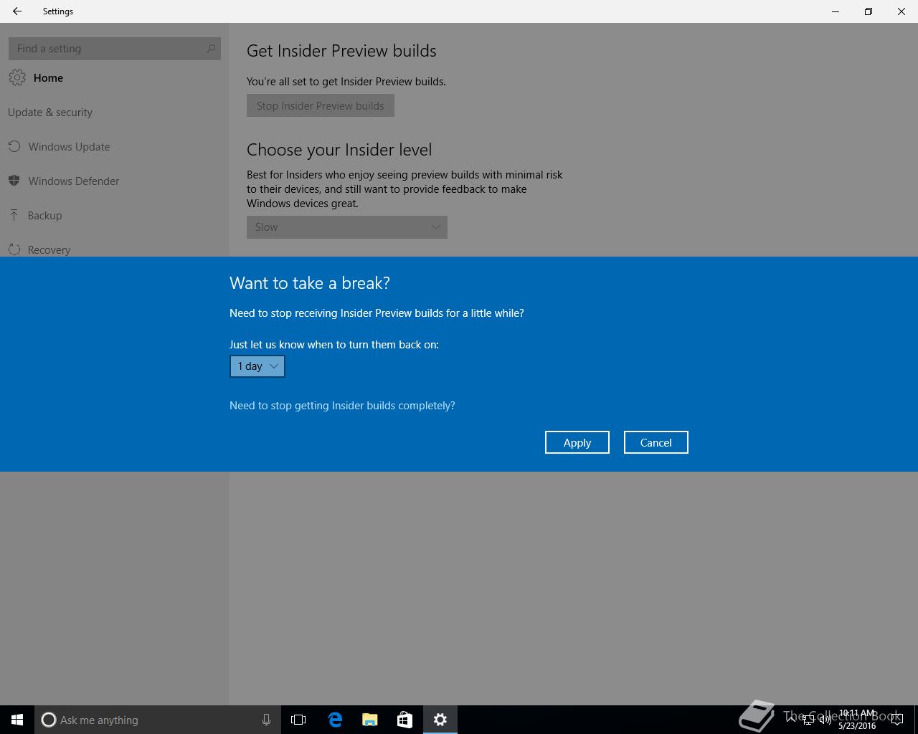
Task: Select Windows Update in the sidebar
Action: 115,147
